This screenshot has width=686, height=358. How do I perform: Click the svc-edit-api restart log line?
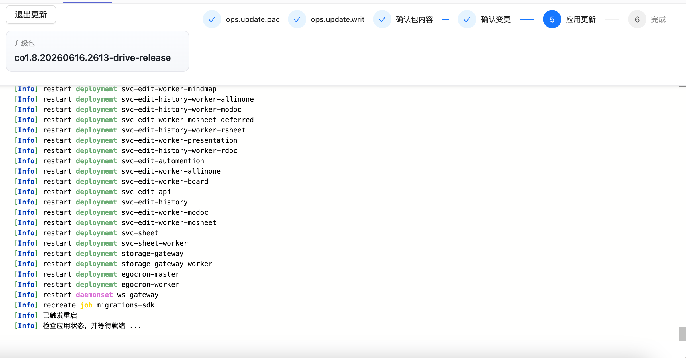(x=93, y=192)
